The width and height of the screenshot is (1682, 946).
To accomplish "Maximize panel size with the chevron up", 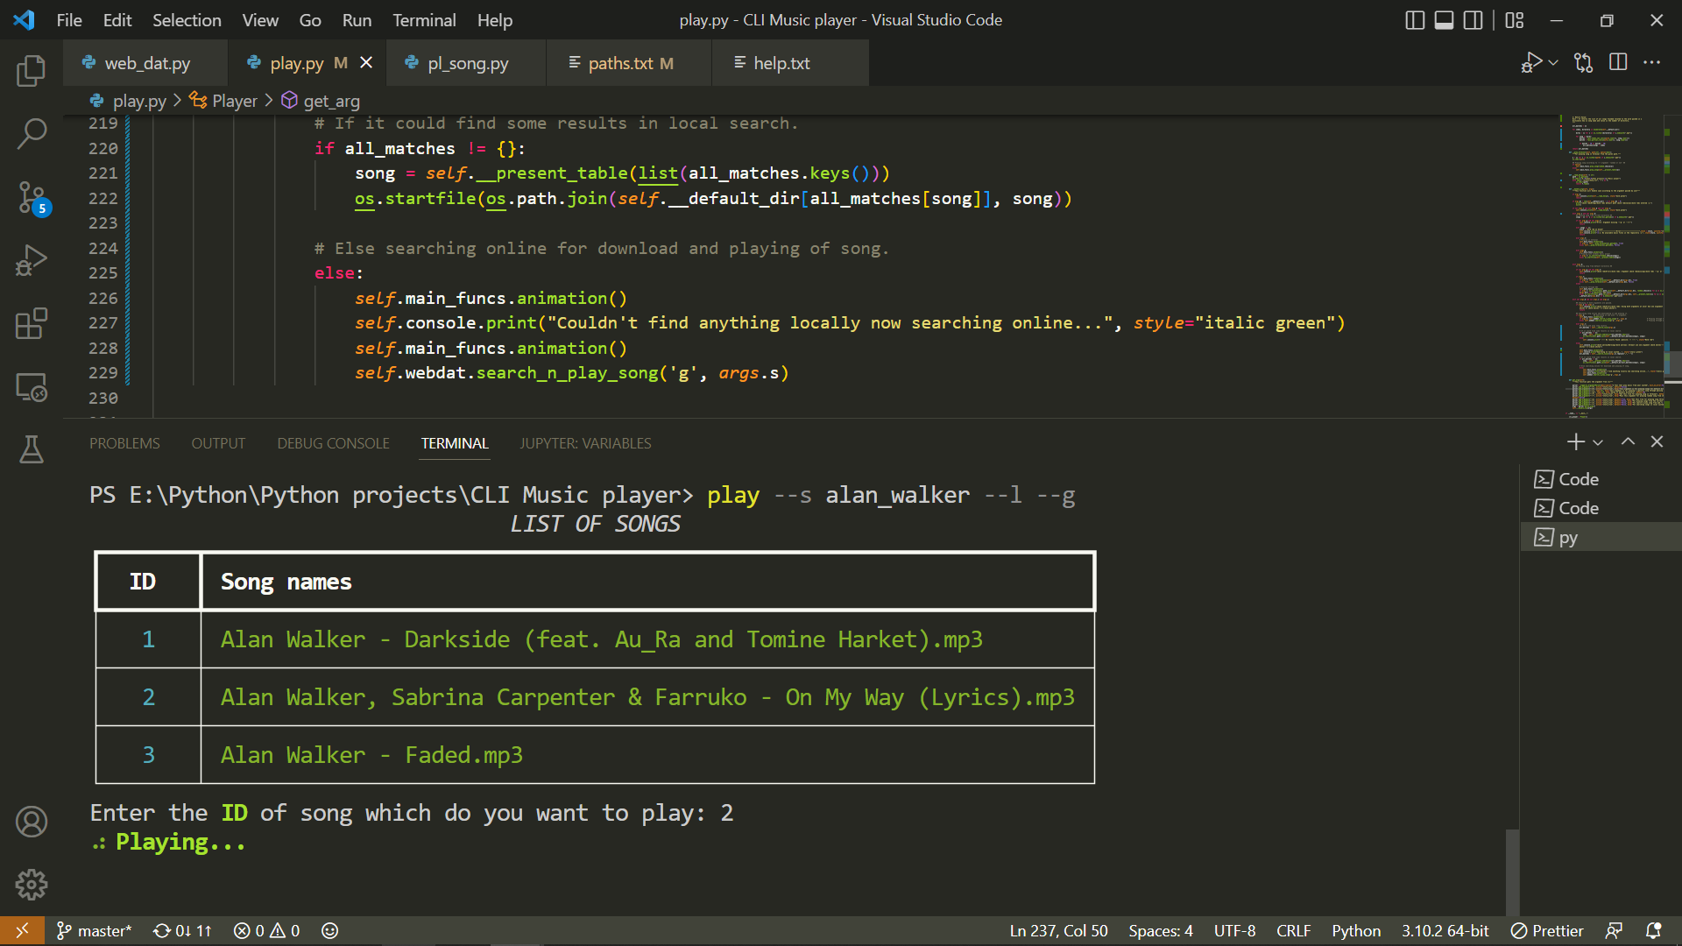I will tap(1628, 442).
